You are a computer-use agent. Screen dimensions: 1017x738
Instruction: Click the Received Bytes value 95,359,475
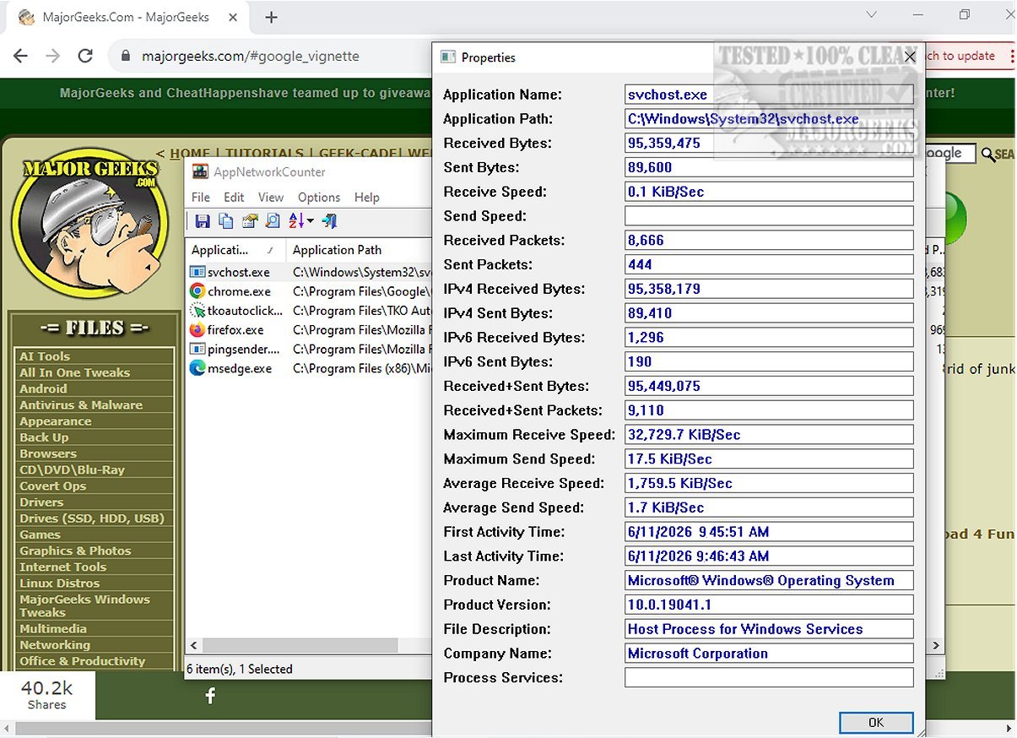769,144
